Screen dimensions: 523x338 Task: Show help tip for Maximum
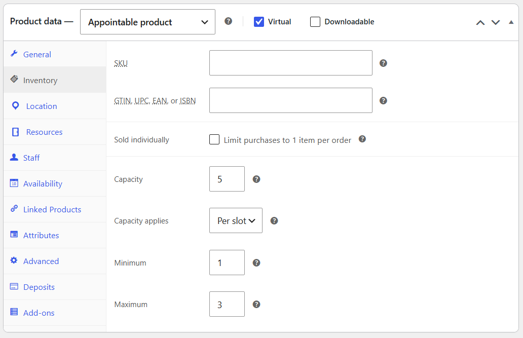click(x=256, y=304)
